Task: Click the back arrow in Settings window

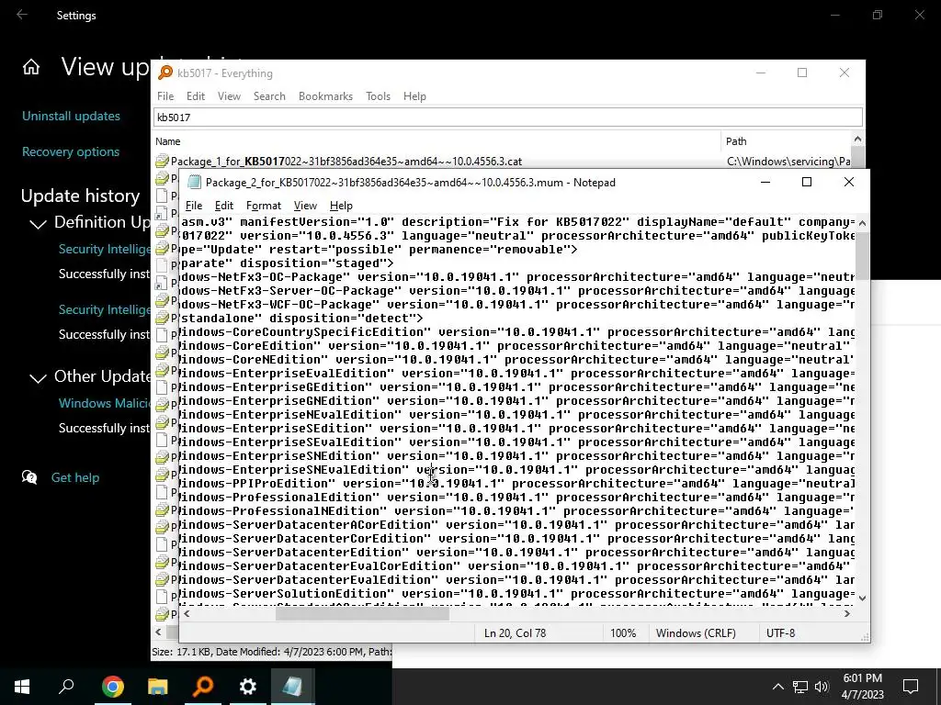Action: (22, 15)
